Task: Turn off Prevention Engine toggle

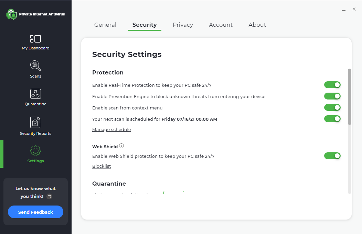Action: pyautogui.click(x=332, y=96)
